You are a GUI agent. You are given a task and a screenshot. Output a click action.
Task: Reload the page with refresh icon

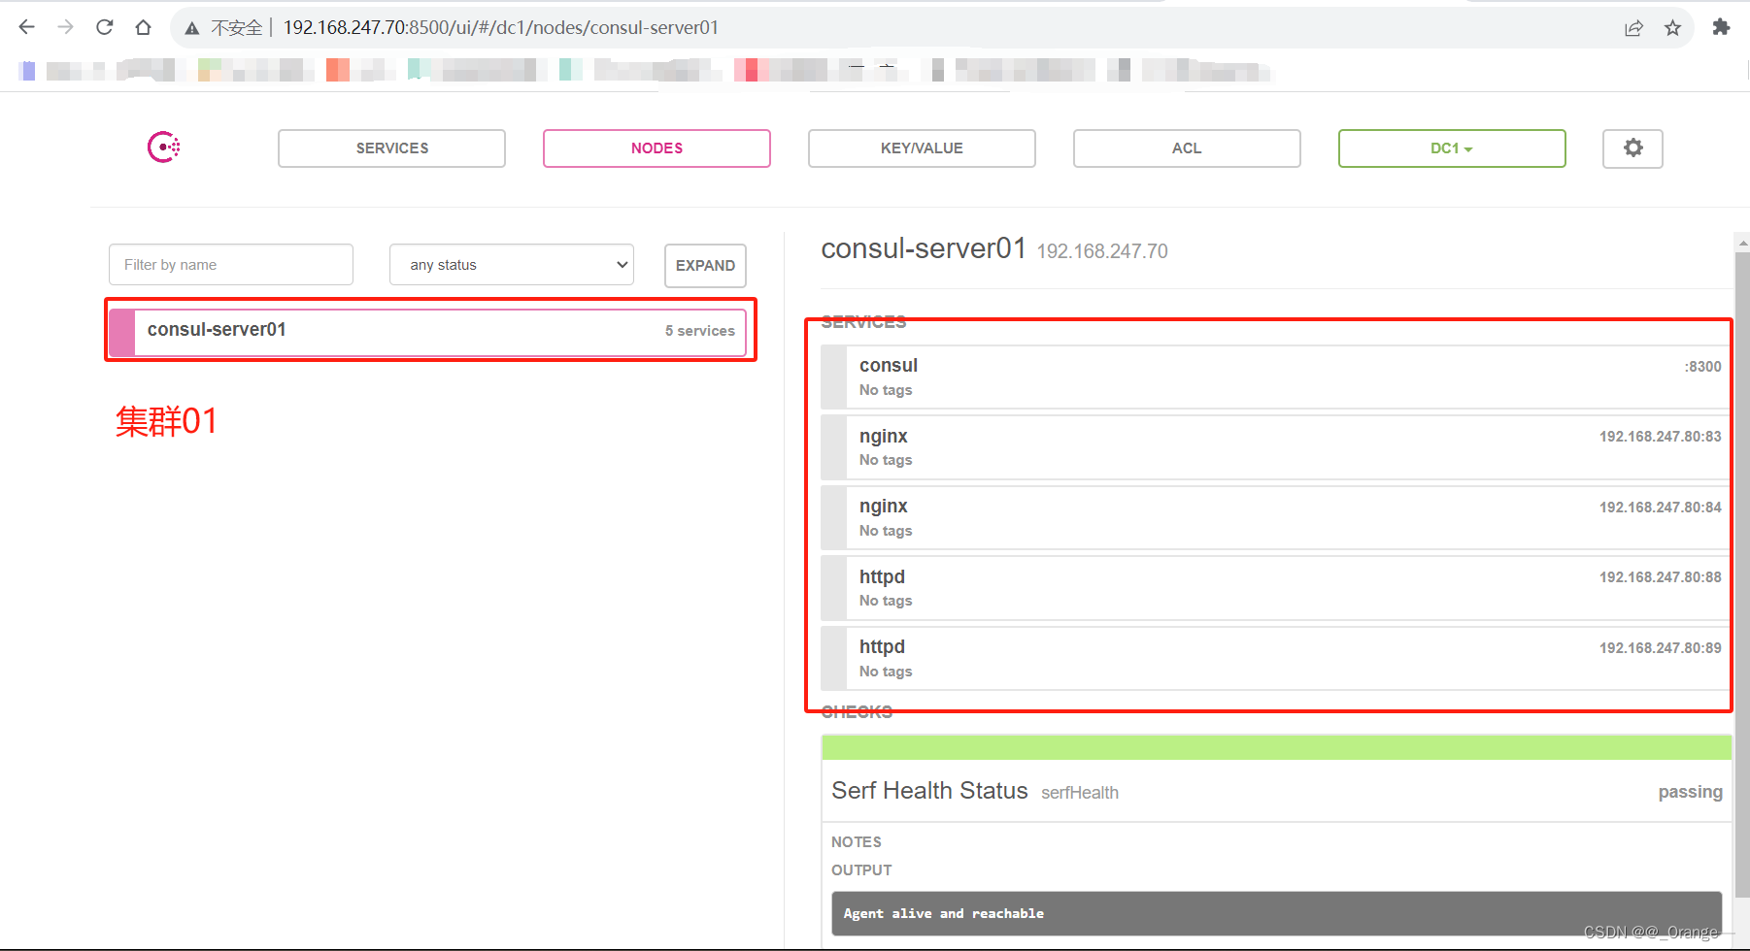click(104, 26)
